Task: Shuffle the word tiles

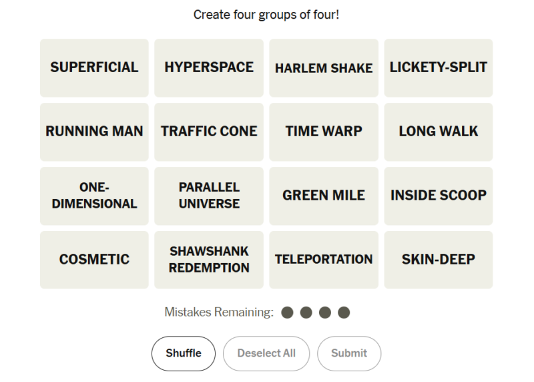Action: [x=183, y=353]
